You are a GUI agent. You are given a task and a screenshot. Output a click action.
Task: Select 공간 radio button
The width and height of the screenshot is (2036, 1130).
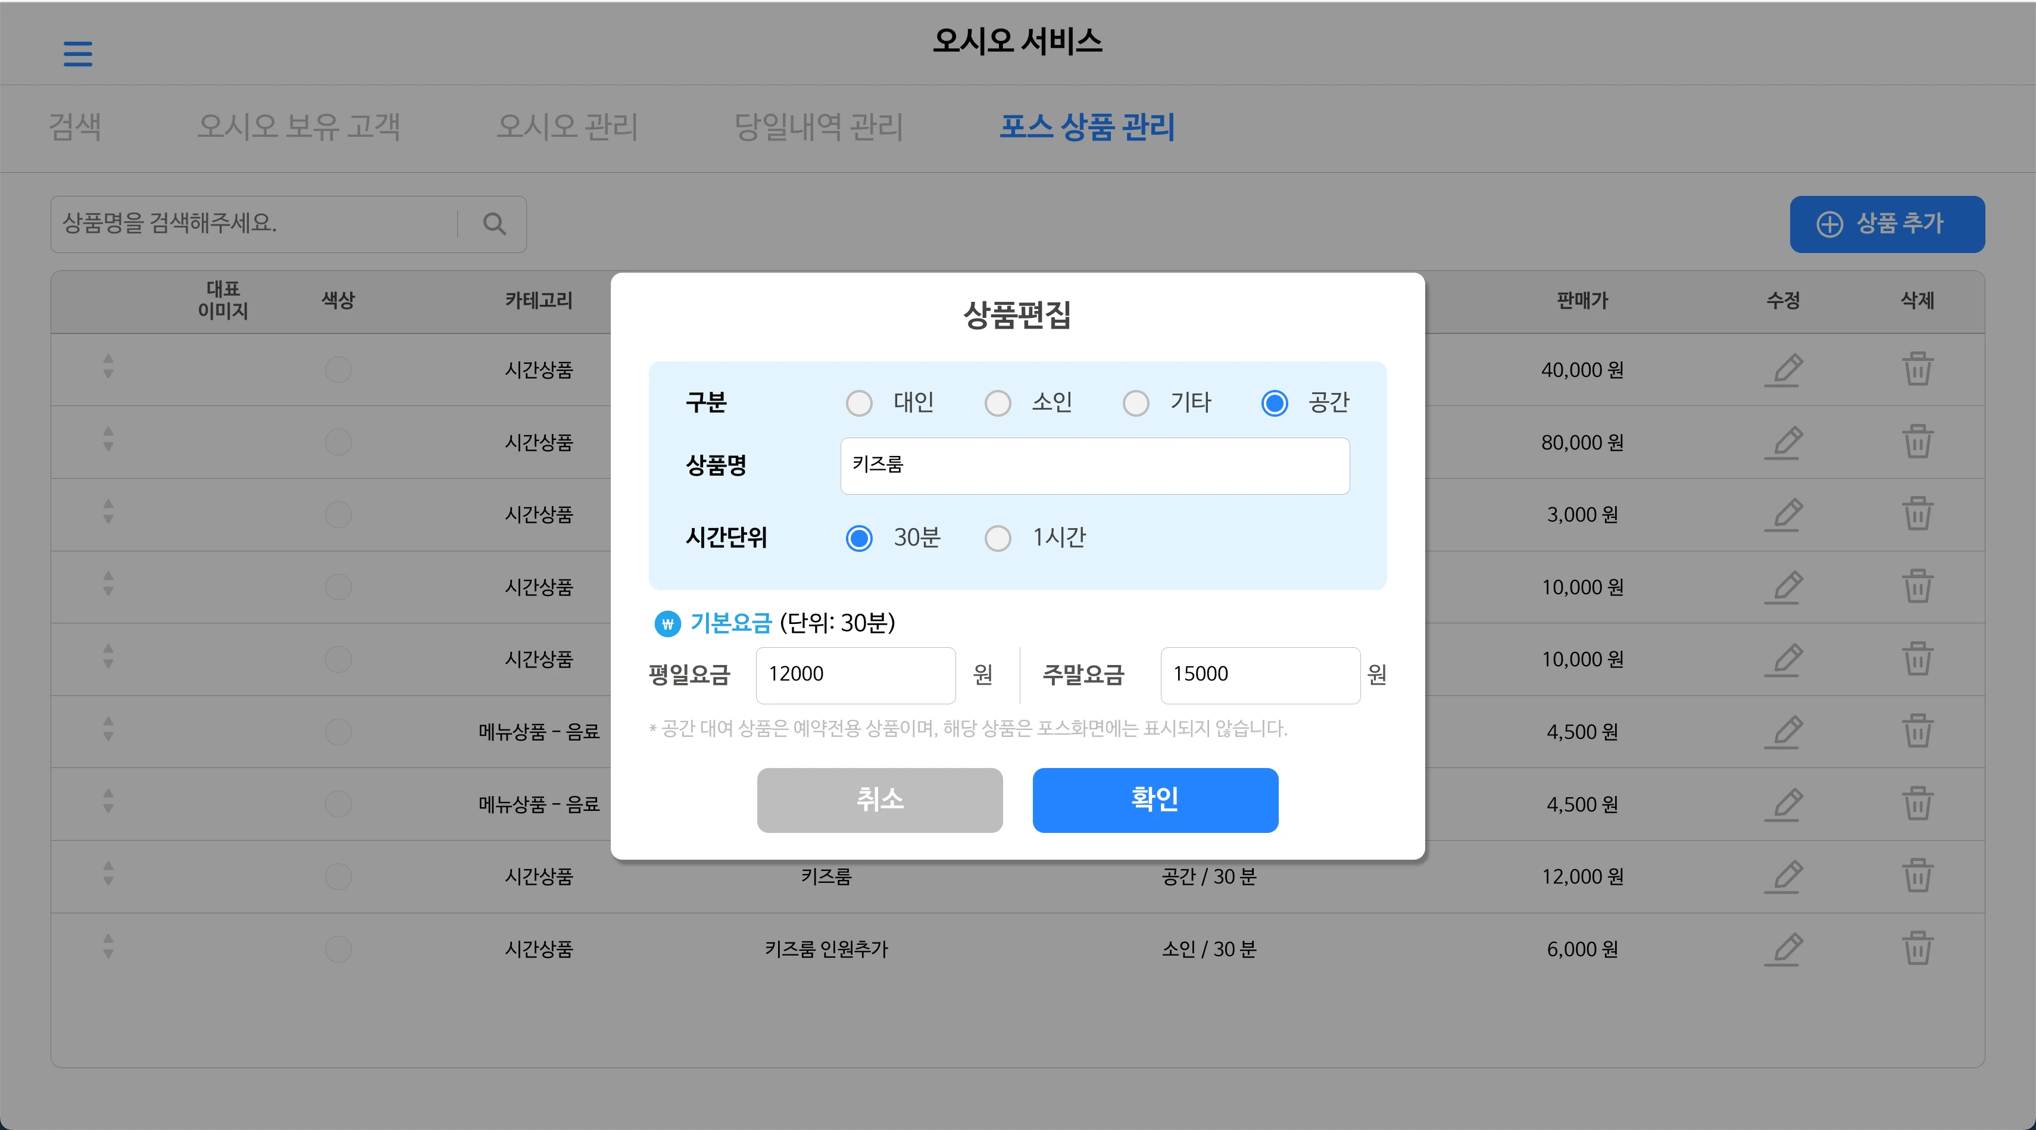click(x=1274, y=404)
